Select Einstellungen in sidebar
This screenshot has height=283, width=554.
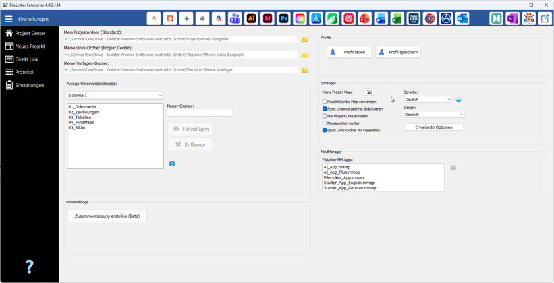(x=30, y=85)
